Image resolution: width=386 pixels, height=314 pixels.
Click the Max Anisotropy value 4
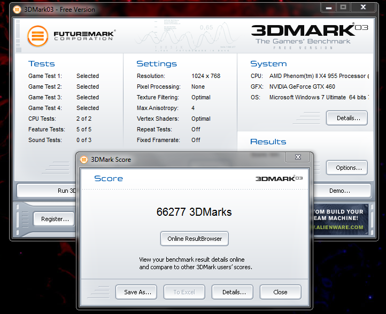(x=193, y=108)
